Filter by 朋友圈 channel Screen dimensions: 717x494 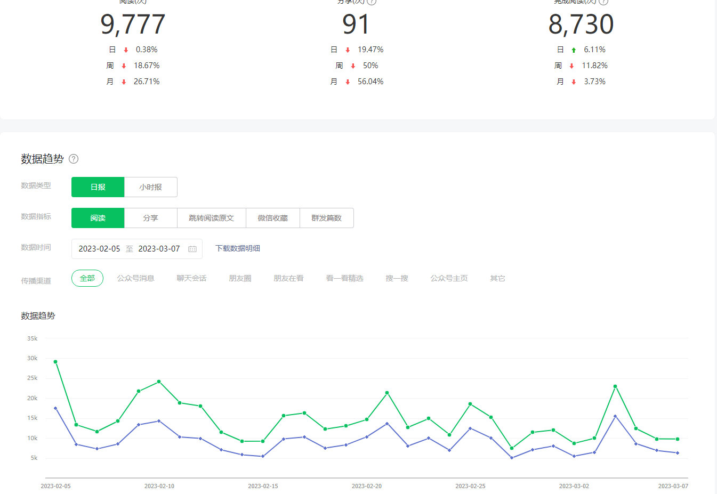(x=240, y=278)
